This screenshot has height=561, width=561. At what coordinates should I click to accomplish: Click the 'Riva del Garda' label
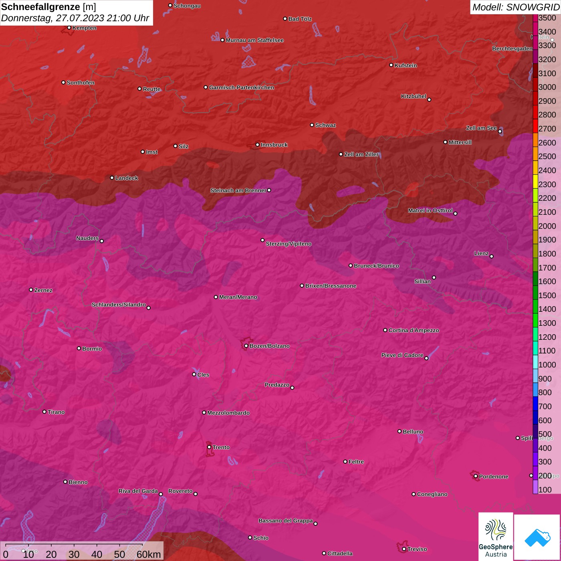(138, 491)
